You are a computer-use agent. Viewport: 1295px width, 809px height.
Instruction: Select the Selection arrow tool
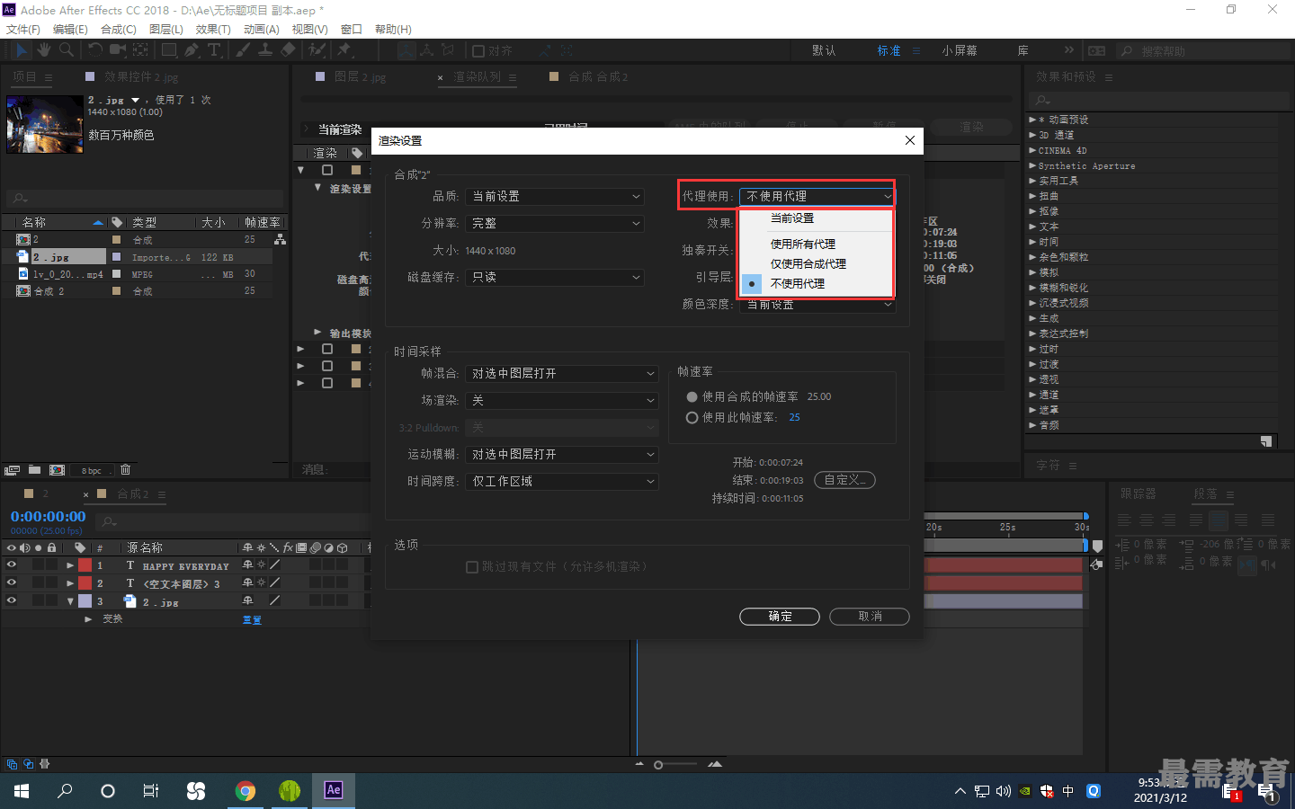(22, 50)
